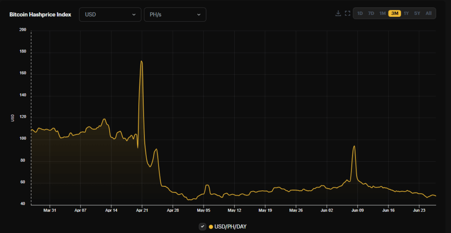451x233 pixels.
Task: Click the 180 y-axis value
Action: [x=23, y=52]
